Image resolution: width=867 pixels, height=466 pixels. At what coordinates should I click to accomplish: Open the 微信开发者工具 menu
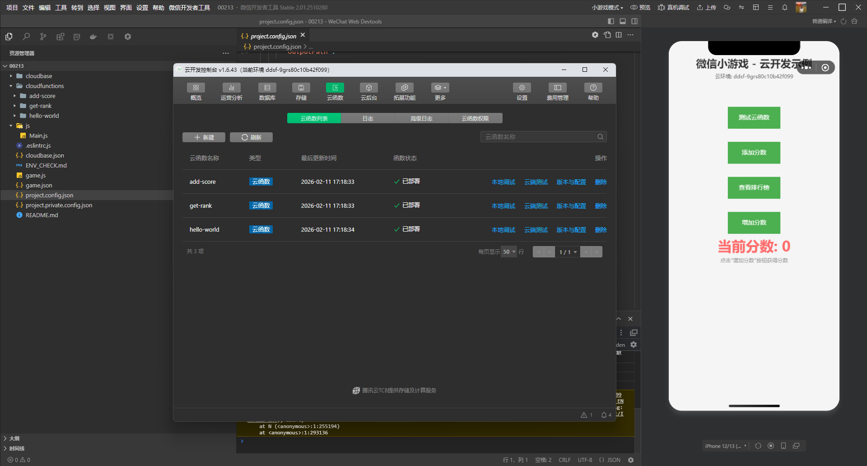189,7
